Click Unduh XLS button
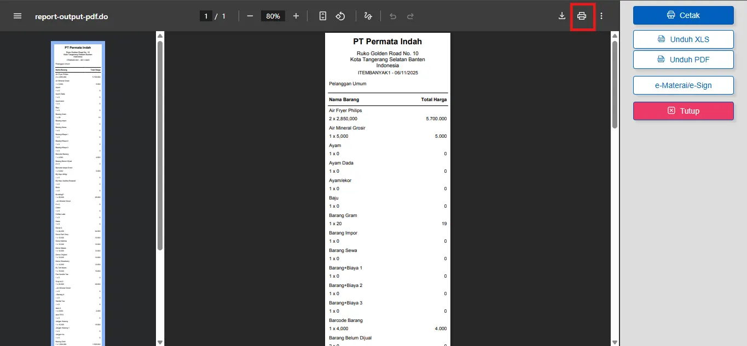This screenshot has height=346, width=747. [x=683, y=39]
